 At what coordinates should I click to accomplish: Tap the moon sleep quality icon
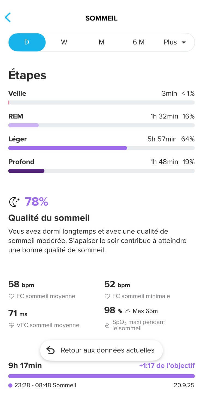click(14, 202)
